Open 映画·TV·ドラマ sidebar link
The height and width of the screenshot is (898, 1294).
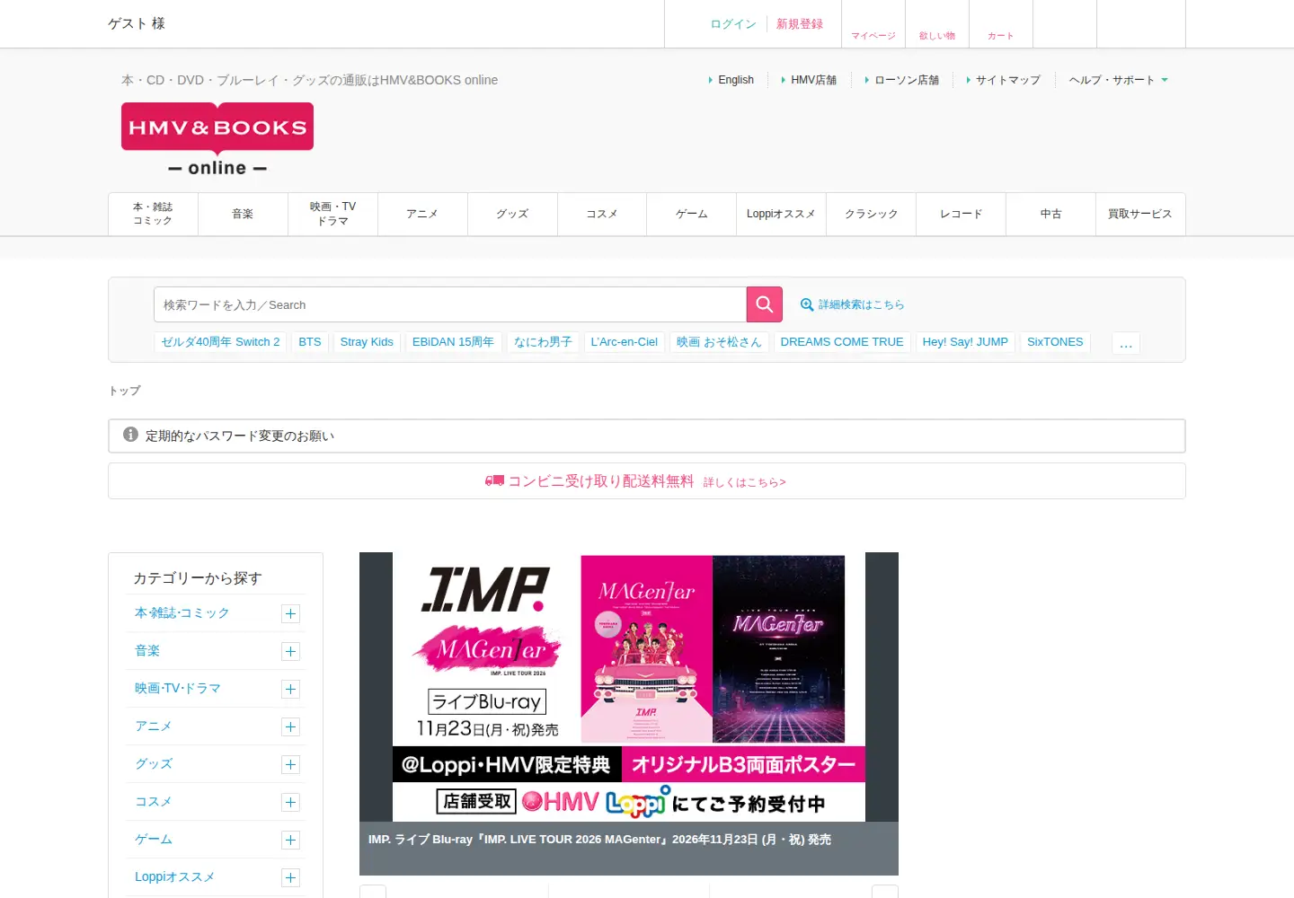coord(178,688)
